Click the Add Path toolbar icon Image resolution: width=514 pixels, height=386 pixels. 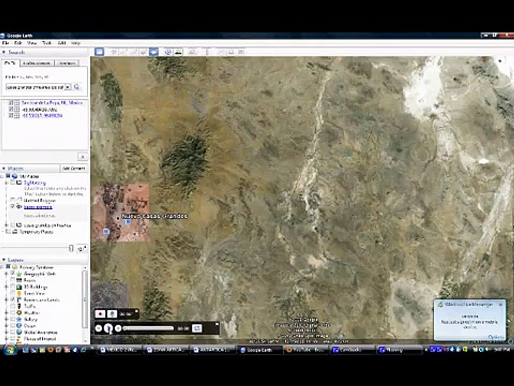click(x=134, y=51)
